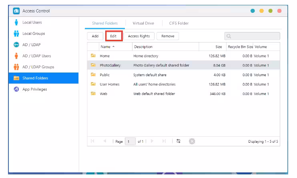This screenshot has width=297, height=178.
Task: Click 'Home directory' description text
Action: (146, 56)
